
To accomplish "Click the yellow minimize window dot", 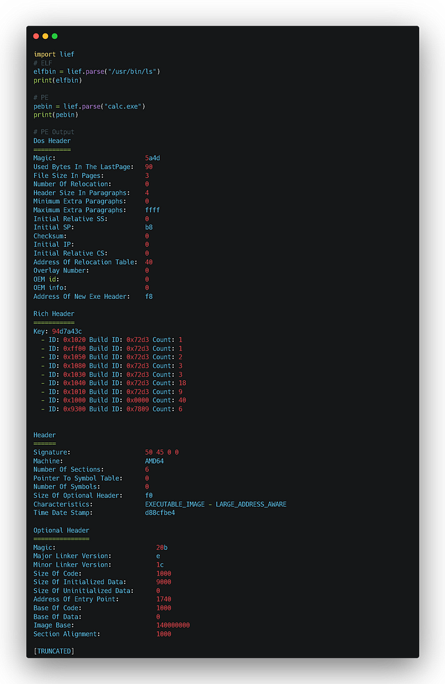I will [45, 36].
